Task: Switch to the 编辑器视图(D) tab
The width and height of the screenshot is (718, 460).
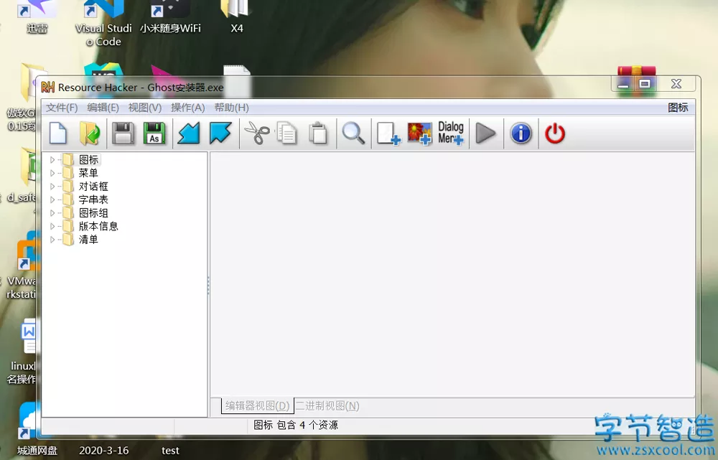Action: [257, 406]
